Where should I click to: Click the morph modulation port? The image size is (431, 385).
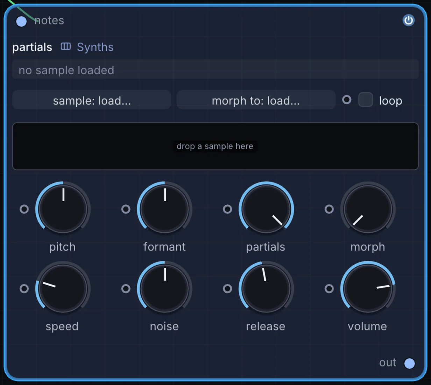pyautogui.click(x=329, y=209)
